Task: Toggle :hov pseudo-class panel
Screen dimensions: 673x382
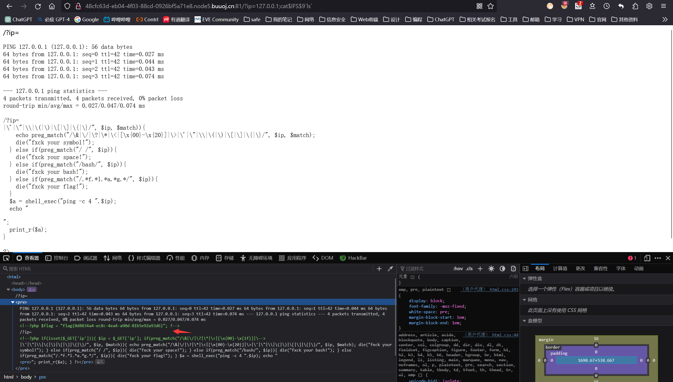Action: 458,269
